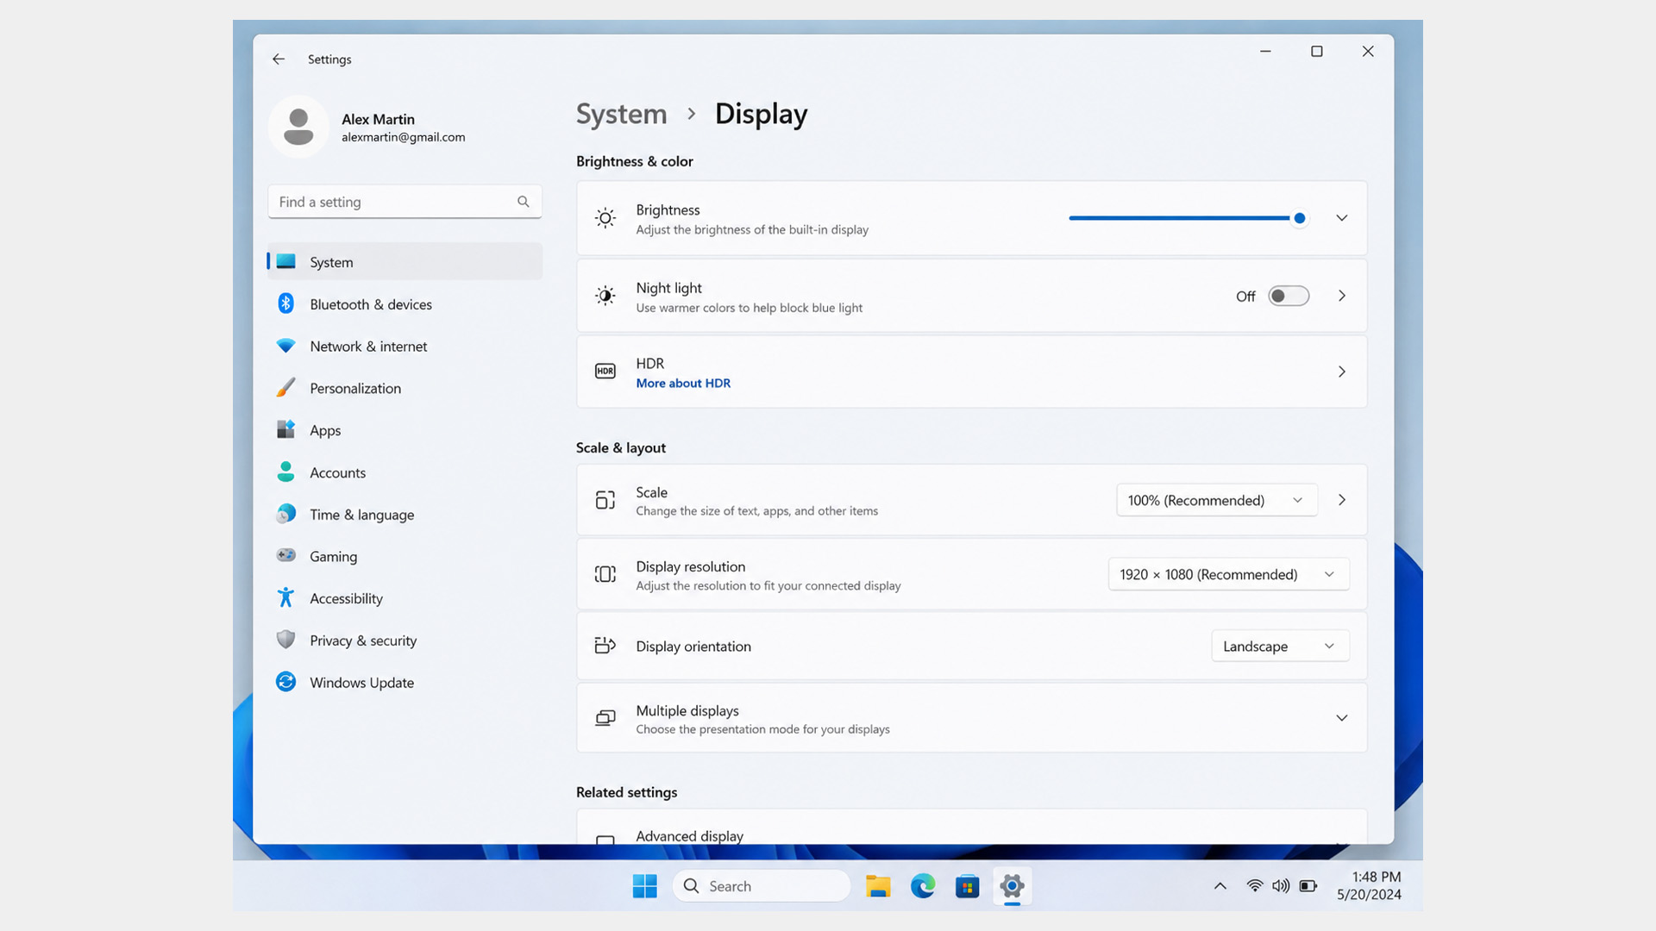Viewport: 1656px width, 931px height.
Task: Click the taskbar Search box
Action: click(x=761, y=886)
